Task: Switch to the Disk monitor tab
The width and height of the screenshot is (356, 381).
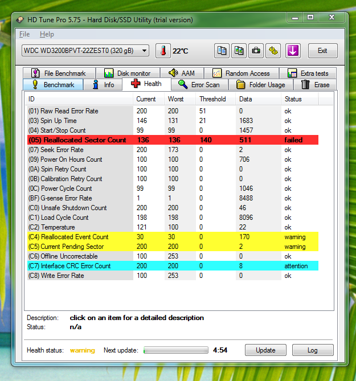Action: (128, 73)
